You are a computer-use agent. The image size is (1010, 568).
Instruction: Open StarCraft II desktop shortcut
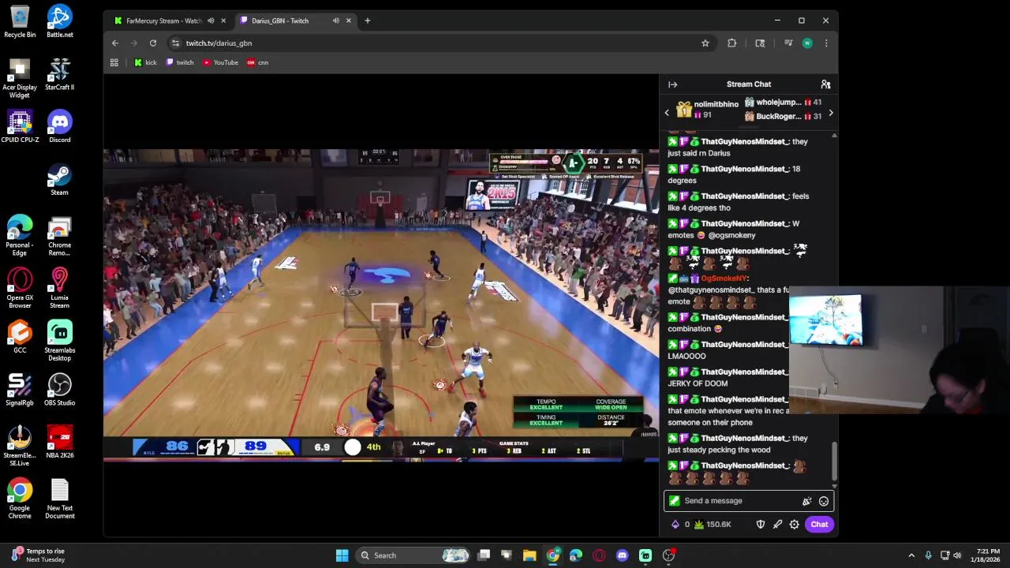click(59, 74)
